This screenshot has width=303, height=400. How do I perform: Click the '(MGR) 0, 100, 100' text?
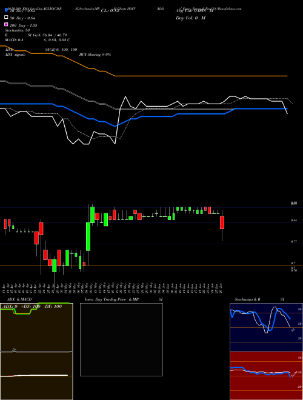tap(61, 50)
